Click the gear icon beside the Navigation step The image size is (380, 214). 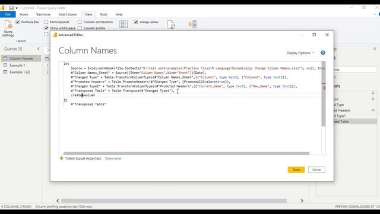[x=373, y=99]
